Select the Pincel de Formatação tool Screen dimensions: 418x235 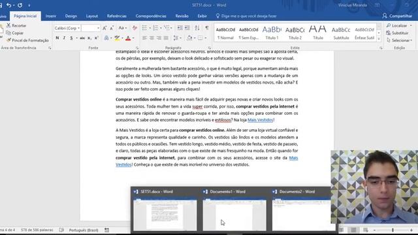[x=27, y=40]
